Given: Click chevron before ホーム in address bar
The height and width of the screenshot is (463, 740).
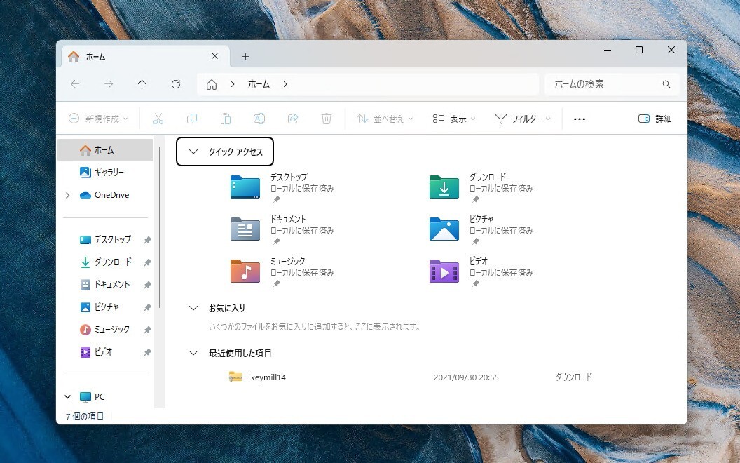Looking at the screenshot, I should tap(233, 84).
